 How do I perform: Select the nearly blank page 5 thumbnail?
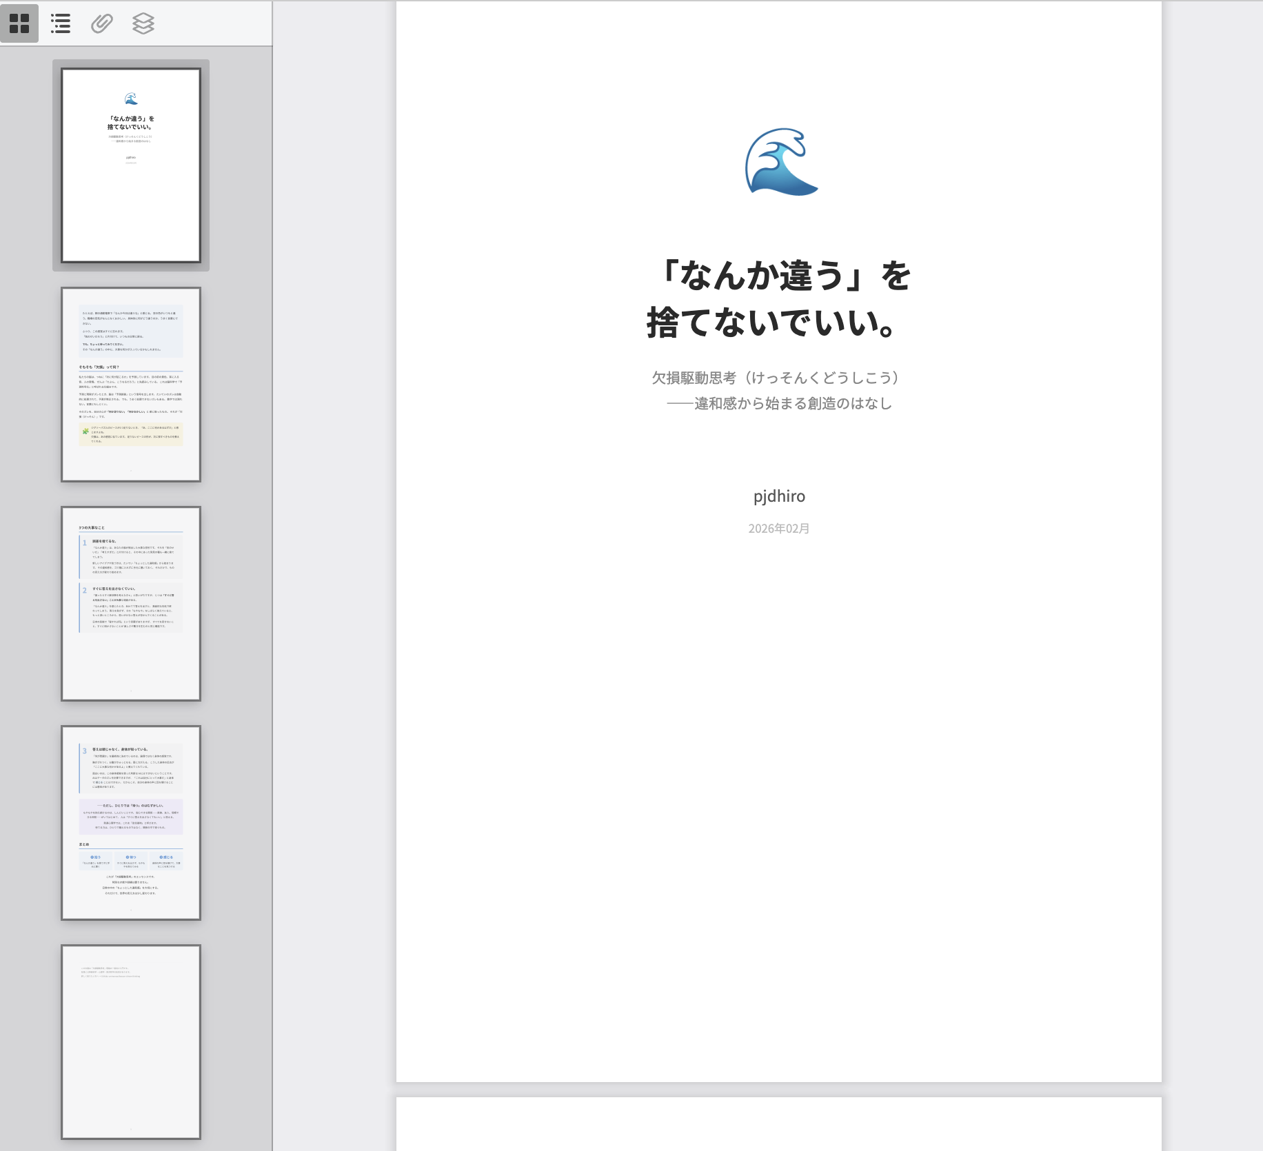click(x=131, y=1041)
